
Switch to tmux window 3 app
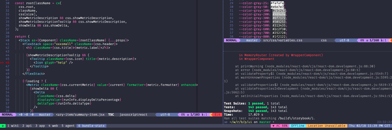(40, 126)
